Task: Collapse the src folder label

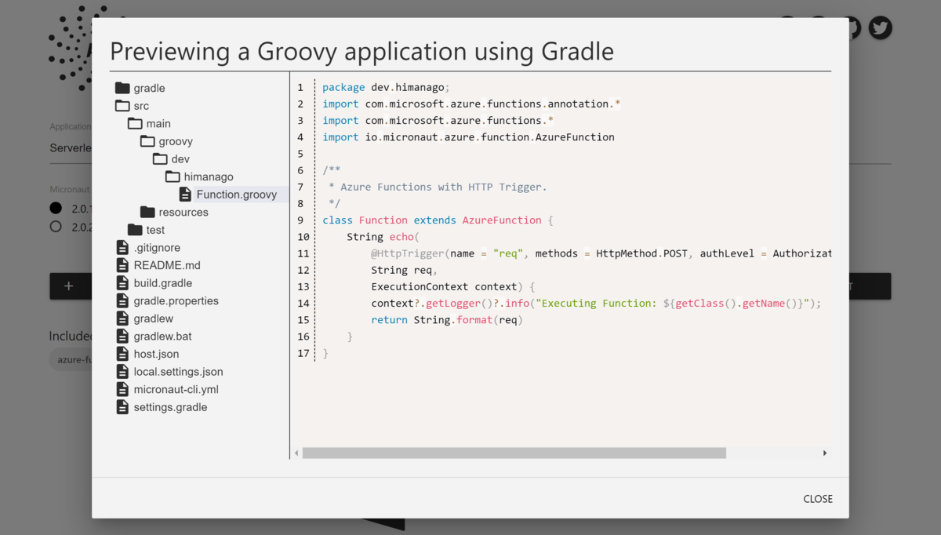Action: (141, 106)
